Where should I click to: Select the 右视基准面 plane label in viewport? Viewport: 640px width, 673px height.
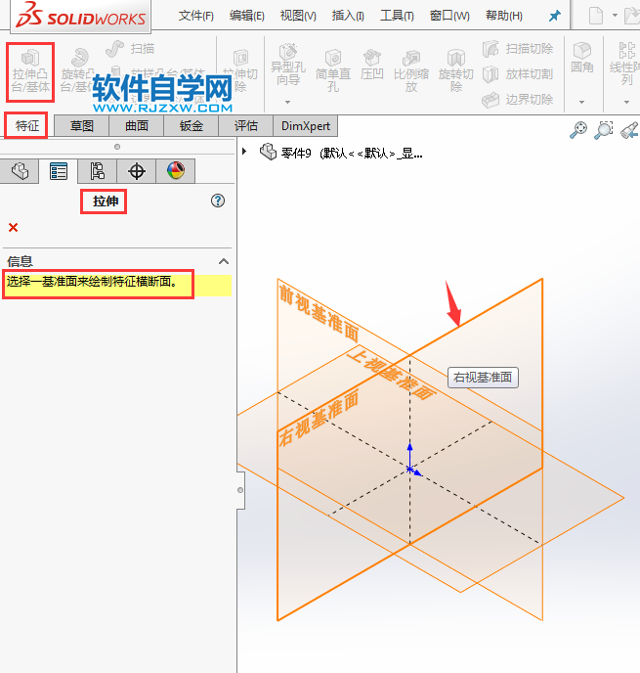[319, 417]
